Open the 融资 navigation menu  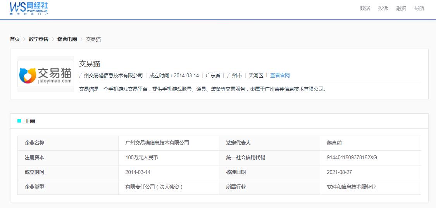(x=401, y=9)
